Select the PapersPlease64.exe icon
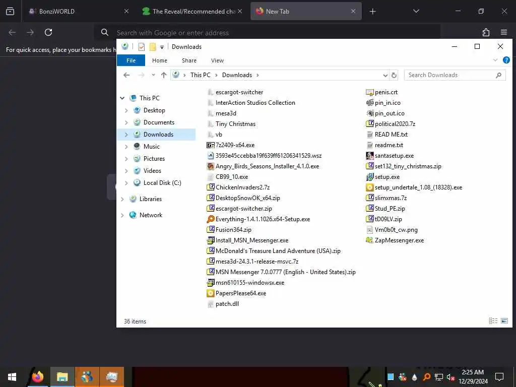Viewport: 516px width, 387px height. [x=211, y=293]
